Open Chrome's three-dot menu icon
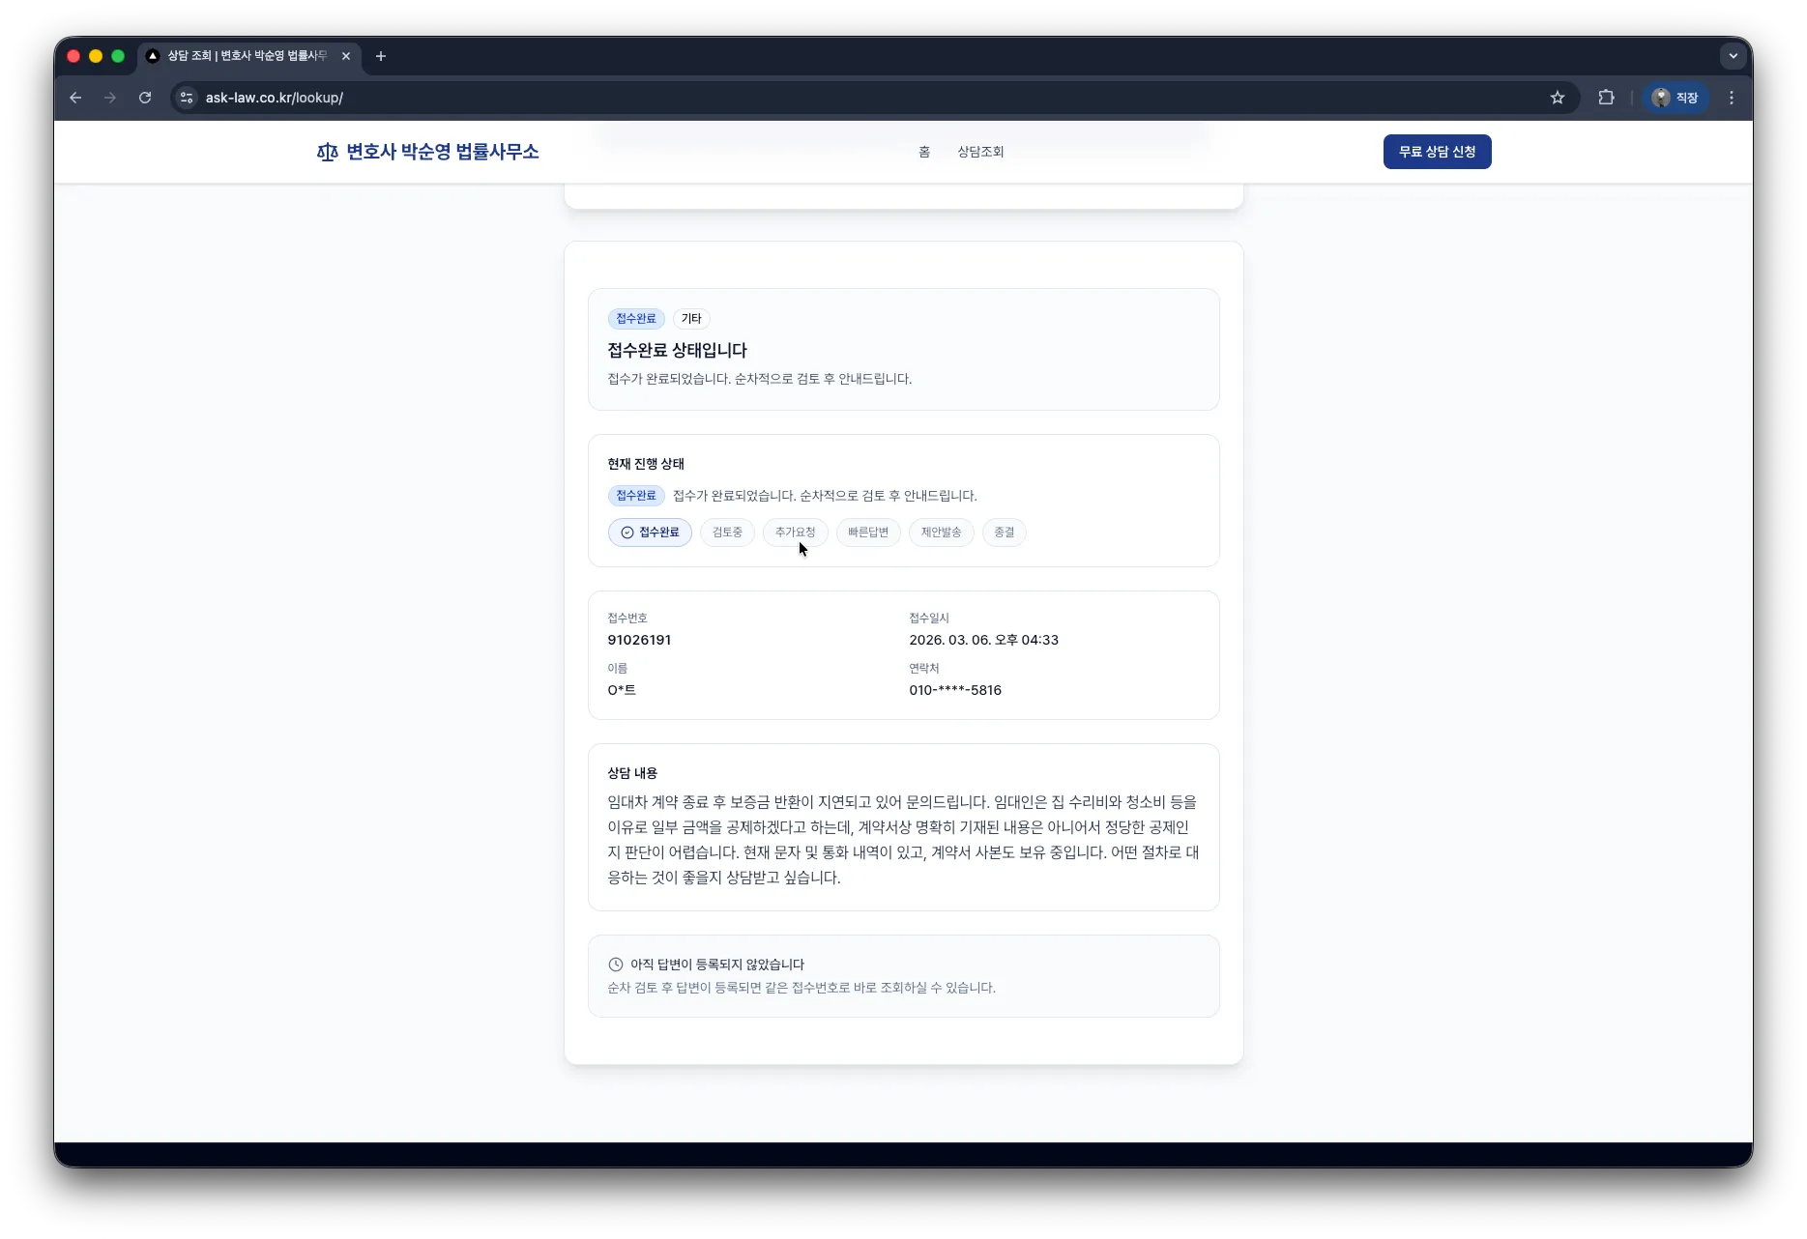Screen dimensions: 1807x1239 coord(1732,98)
